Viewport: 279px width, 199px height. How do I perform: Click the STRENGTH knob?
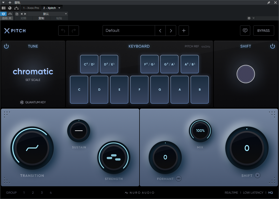pos(114,158)
